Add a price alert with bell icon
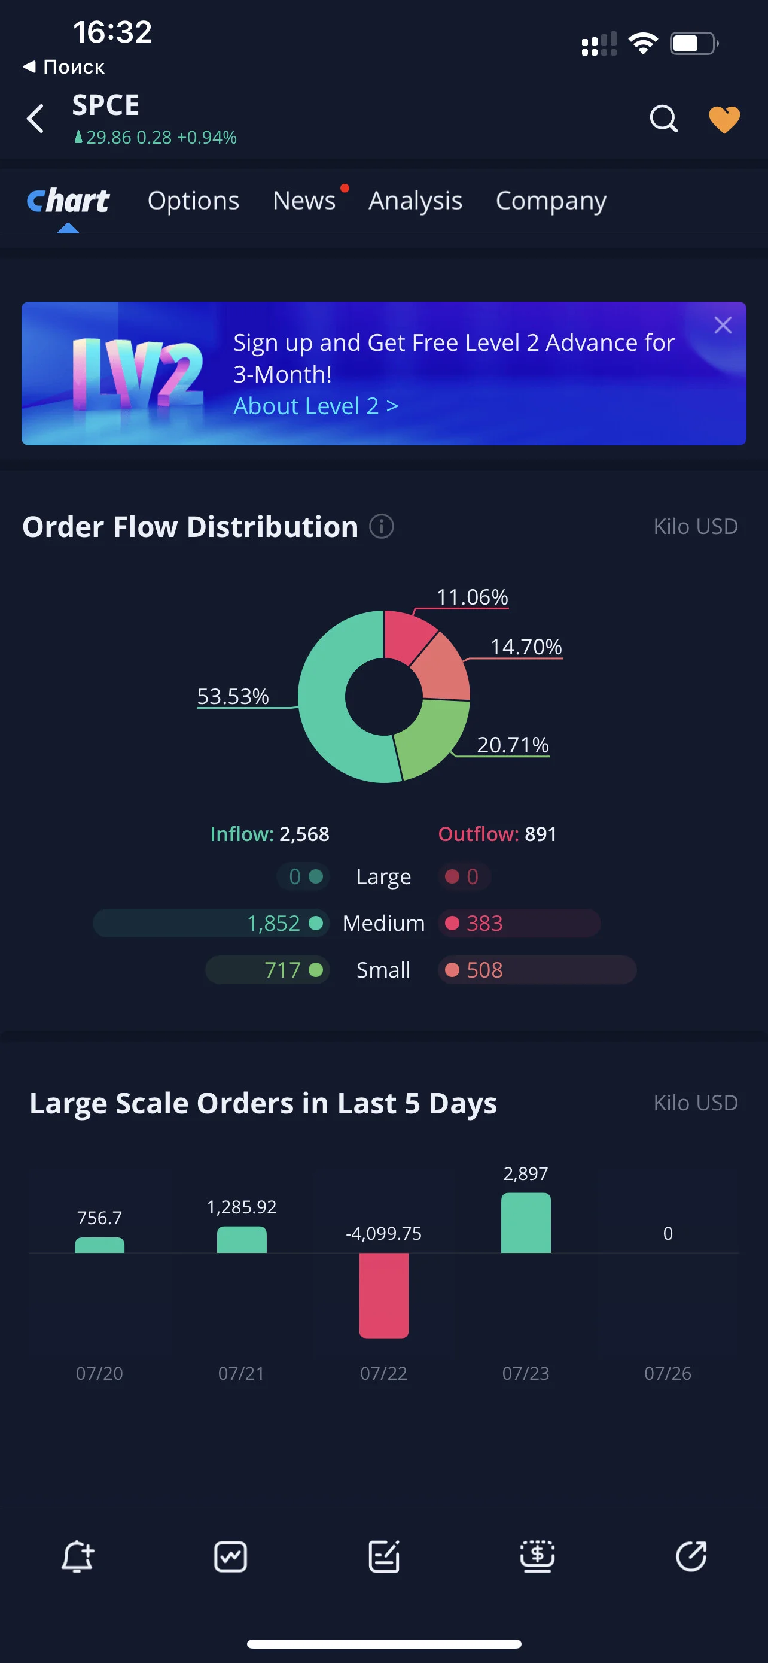 coord(77,1556)
